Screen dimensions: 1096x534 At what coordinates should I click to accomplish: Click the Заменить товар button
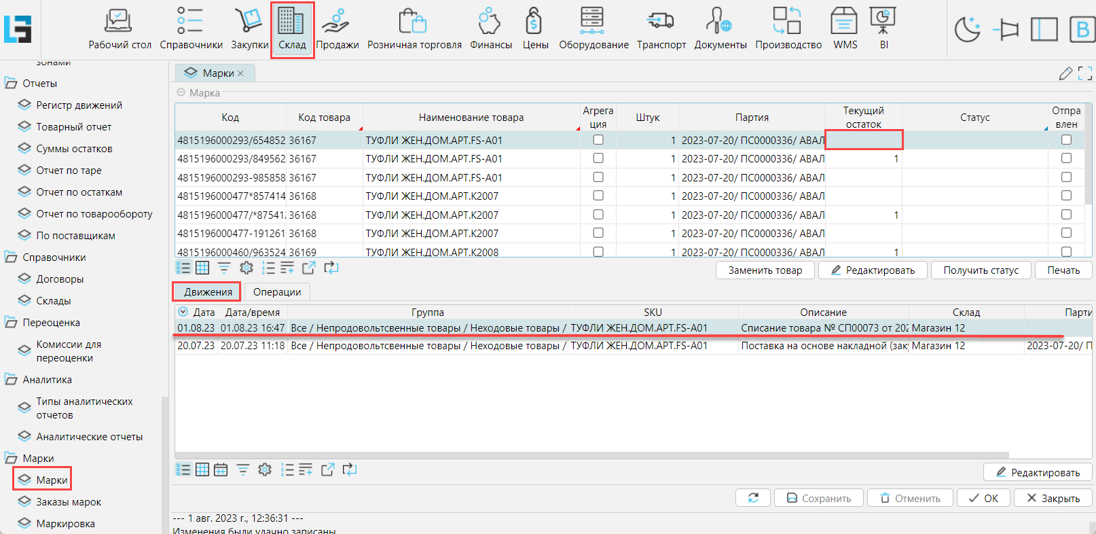(765, 270)
